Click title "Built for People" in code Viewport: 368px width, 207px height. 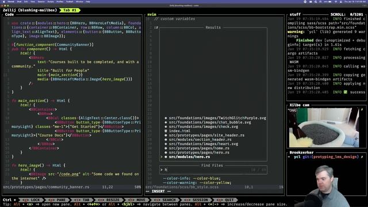point(63,70)
